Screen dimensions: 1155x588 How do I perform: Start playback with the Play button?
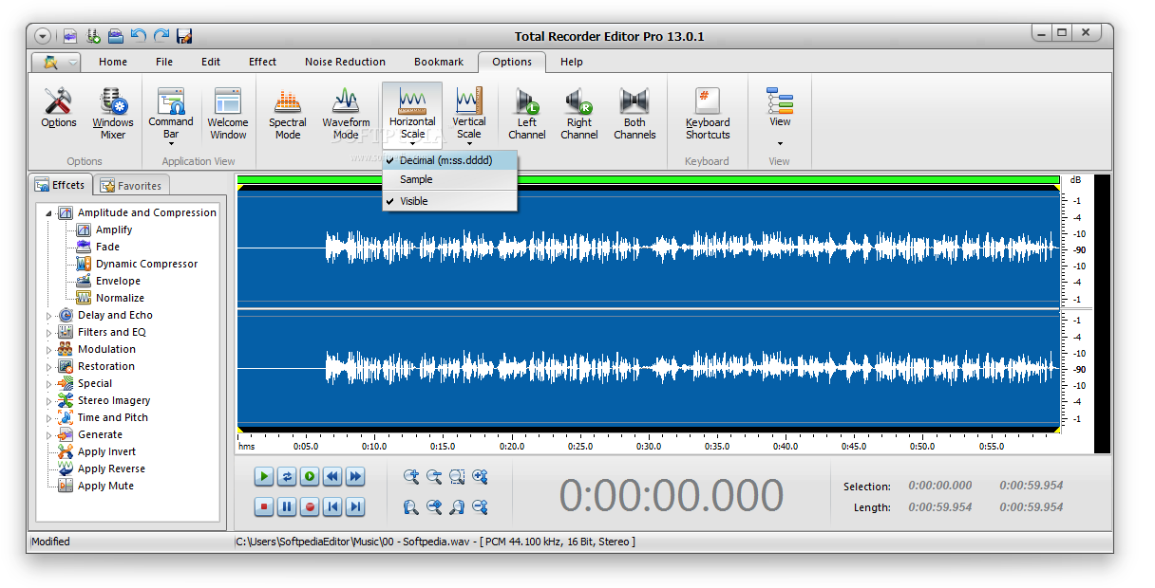[264, 477]
